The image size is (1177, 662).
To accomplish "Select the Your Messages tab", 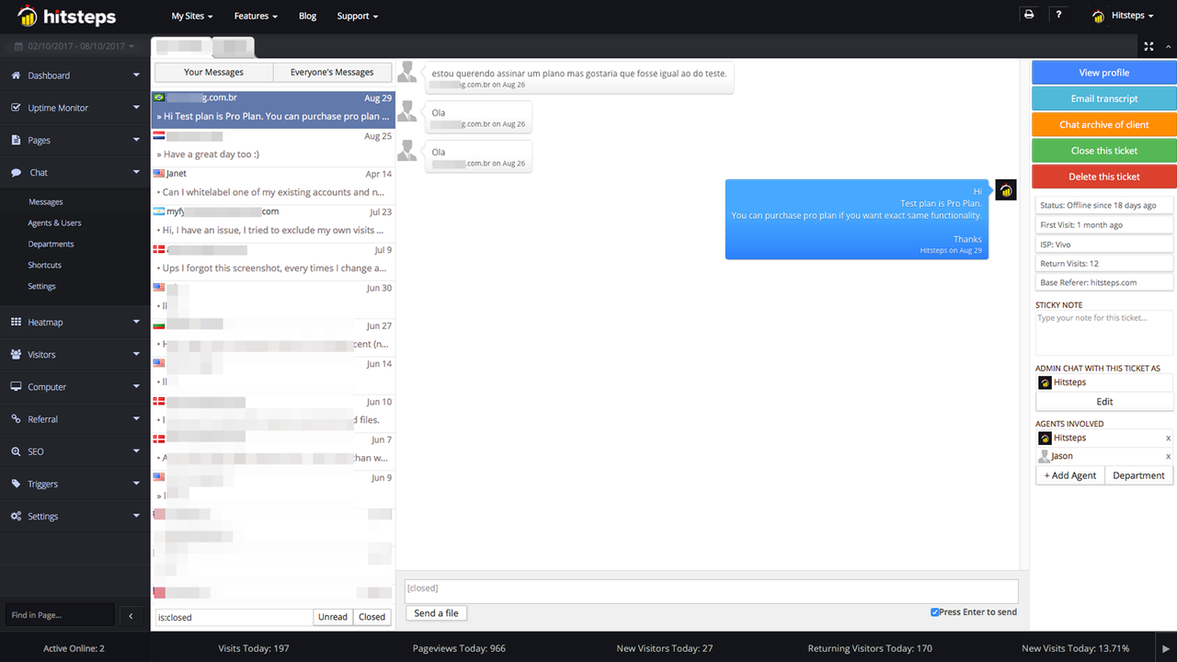I will point(213,72).
